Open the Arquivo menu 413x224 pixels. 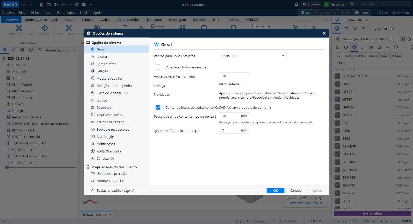click(8, 12)
